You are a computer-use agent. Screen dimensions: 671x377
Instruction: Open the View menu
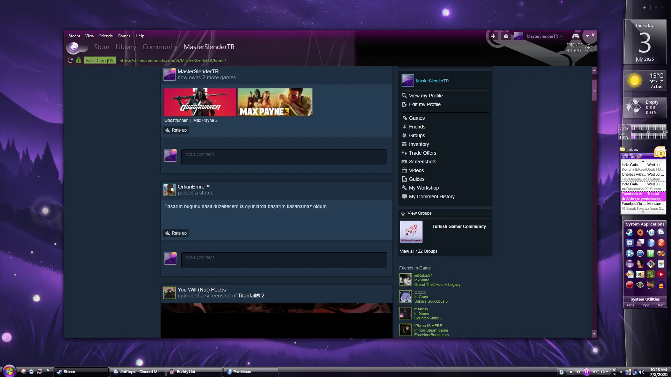[x=90, y=36]
